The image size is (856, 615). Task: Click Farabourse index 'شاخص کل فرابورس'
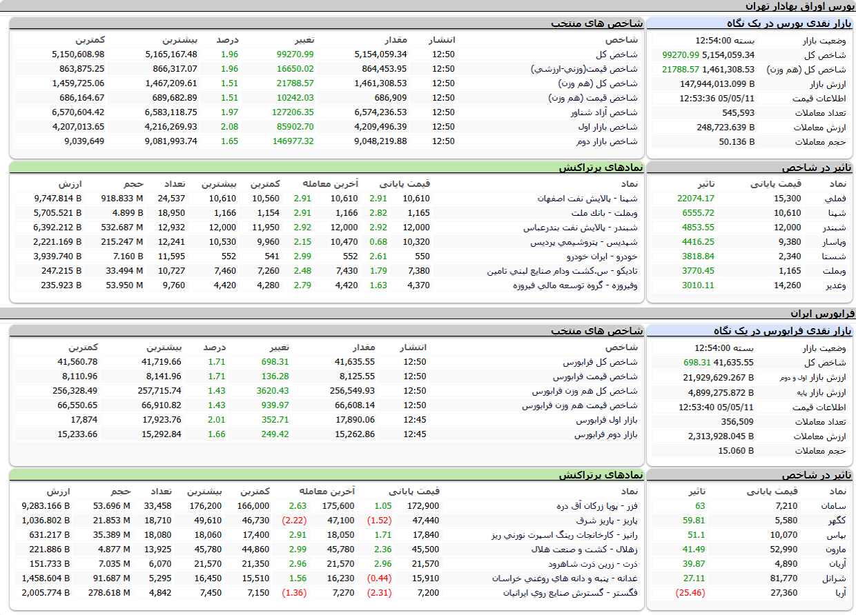click(x=600, y=362)
